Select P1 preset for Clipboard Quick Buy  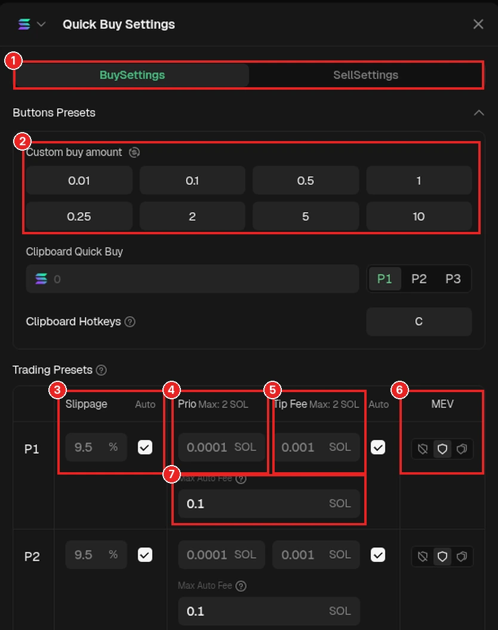pos(385,279)
